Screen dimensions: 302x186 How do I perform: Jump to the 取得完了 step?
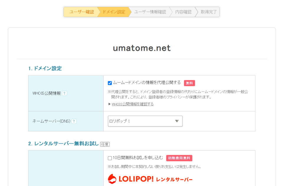click(209, 12)
